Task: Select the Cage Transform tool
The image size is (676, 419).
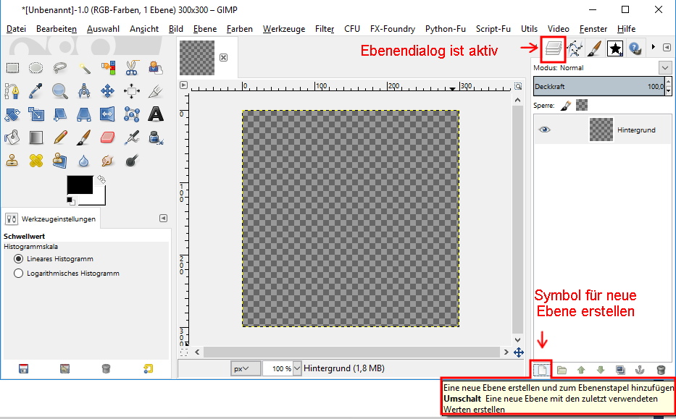Action: coord(132,114)
